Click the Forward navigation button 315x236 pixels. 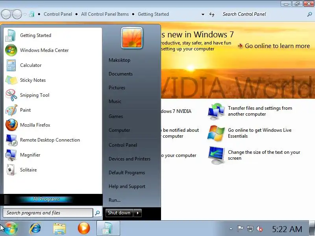tap(17, 14)
